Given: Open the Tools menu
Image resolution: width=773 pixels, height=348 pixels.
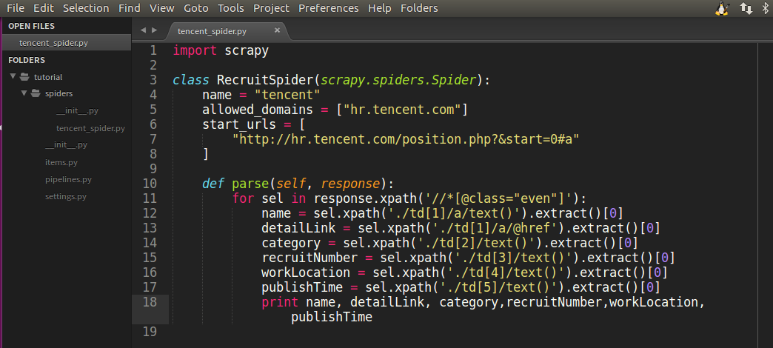Looking at the screenshot, I should 231,8.
